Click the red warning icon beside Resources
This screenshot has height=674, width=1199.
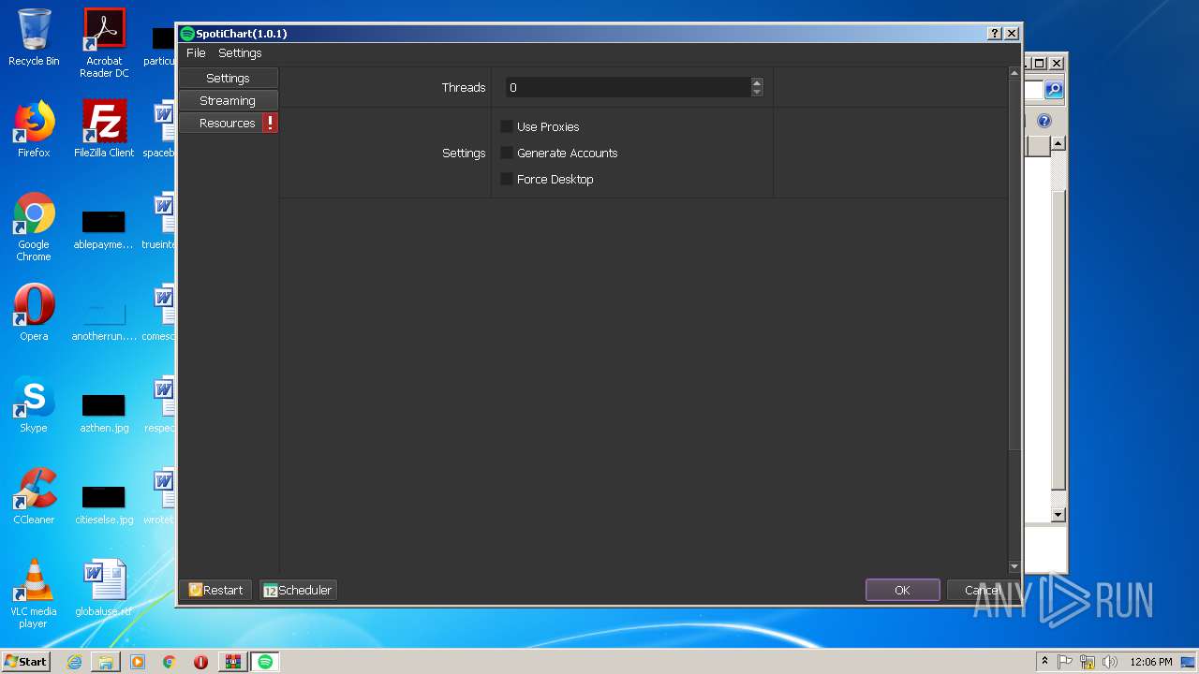click(270, 123)
